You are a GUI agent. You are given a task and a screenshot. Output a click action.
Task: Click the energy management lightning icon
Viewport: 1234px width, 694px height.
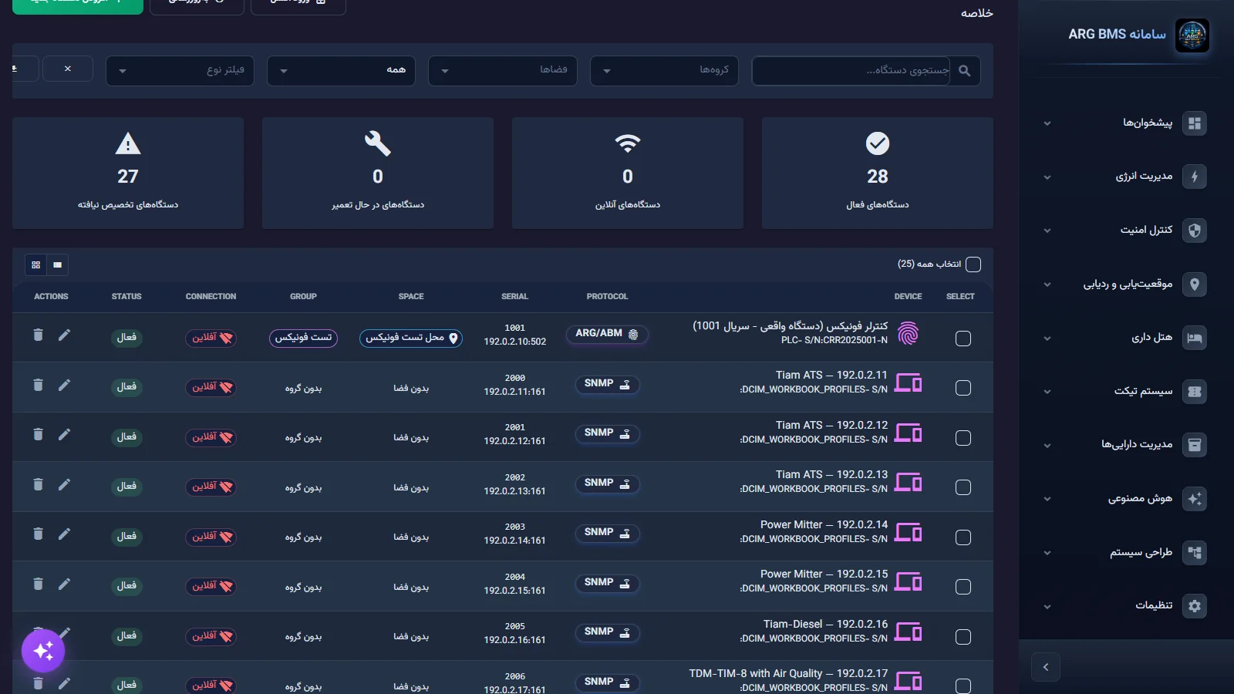(1195, 177)
